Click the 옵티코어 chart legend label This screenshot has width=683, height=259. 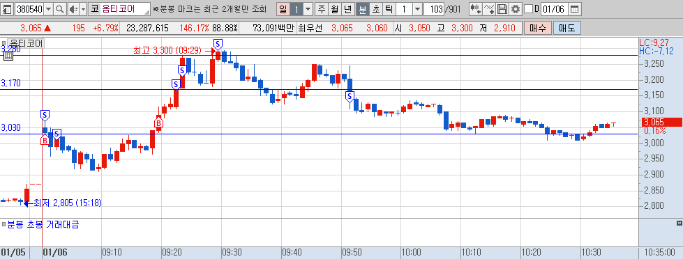tap(27, 43)
